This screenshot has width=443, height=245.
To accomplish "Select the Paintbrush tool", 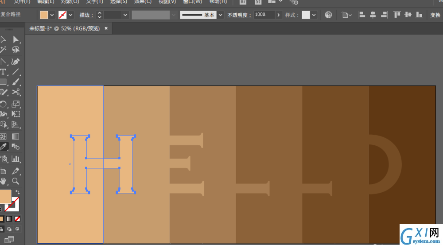I will 16,82.
